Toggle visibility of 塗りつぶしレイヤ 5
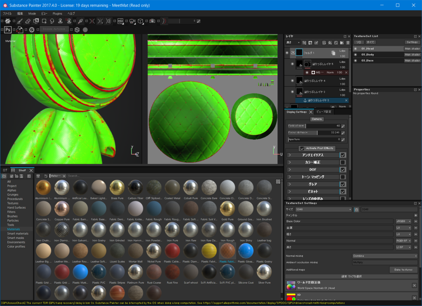This screenshot has height=306, width=422. pyautogui.click(x=293, y=64)
